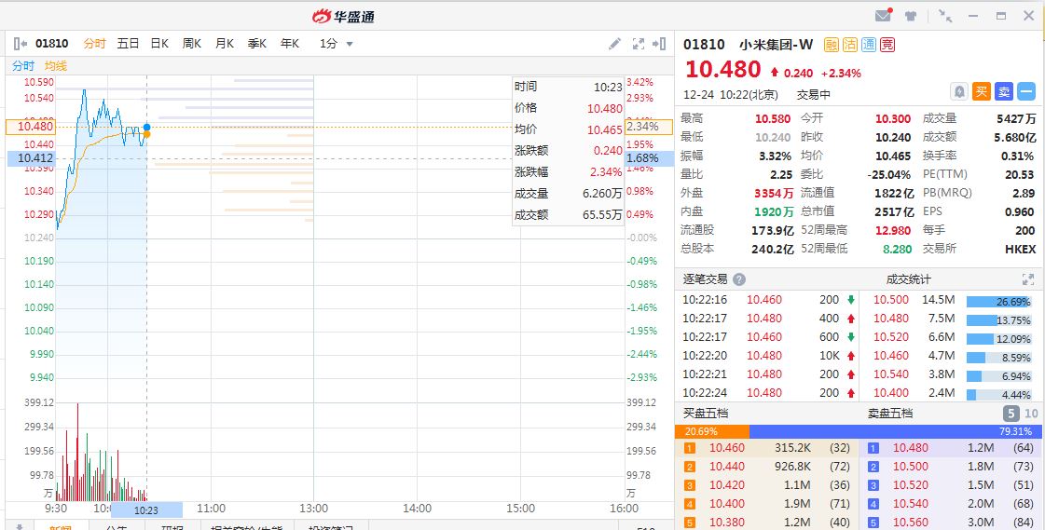Open help icon next to 逐笔交易
This screenshot has height=530, width=1045.
[739, 279]
